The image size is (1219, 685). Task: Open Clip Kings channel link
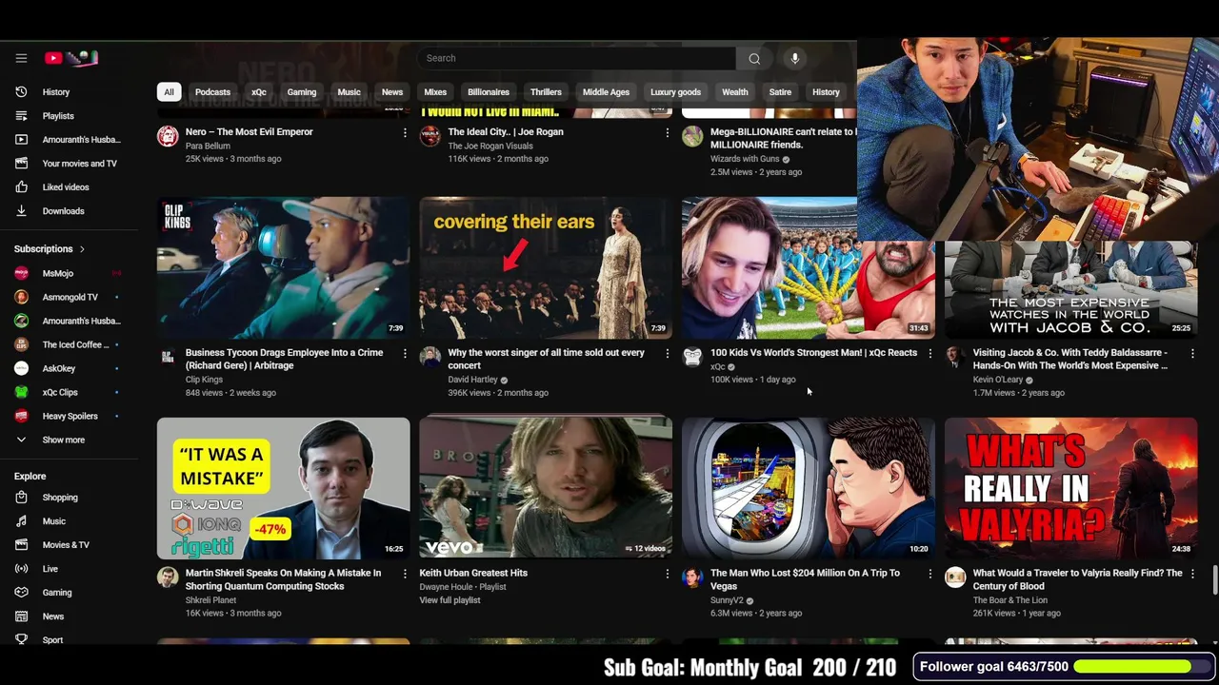pyautogui.click(x=204, y=380)
